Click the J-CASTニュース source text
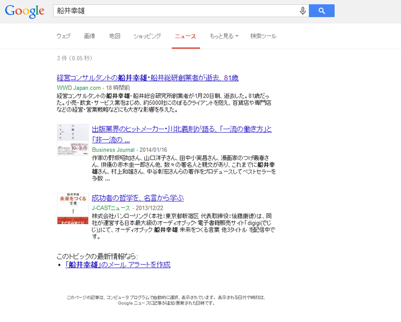The image size is (401, 322). pyautogui.click(x=111, y=208)
